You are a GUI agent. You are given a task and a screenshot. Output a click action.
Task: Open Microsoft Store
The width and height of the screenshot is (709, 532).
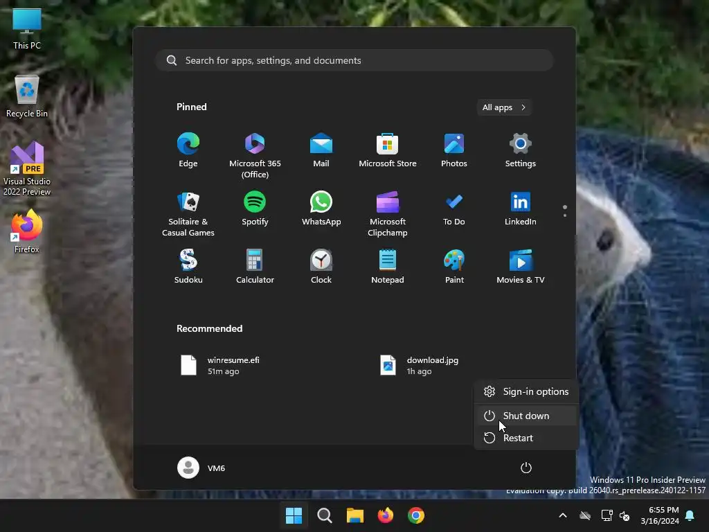tap(388, 150)
